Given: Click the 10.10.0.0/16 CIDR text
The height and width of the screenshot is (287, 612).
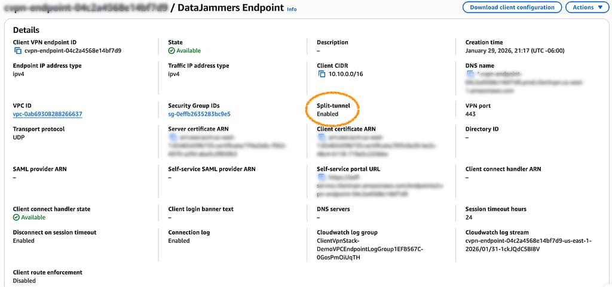Looking at the screenshot, I should [345, 75].
